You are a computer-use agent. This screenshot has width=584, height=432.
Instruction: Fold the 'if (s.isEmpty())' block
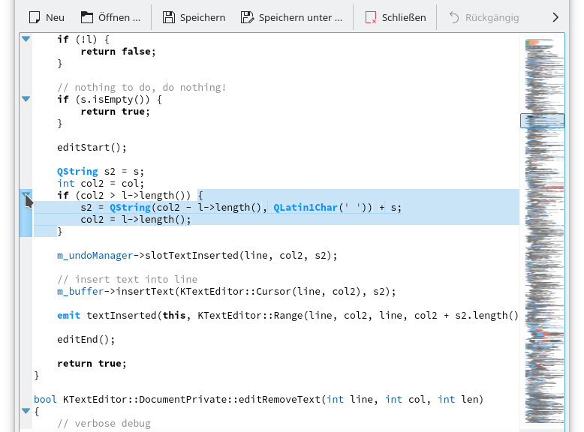coord(26,99)
